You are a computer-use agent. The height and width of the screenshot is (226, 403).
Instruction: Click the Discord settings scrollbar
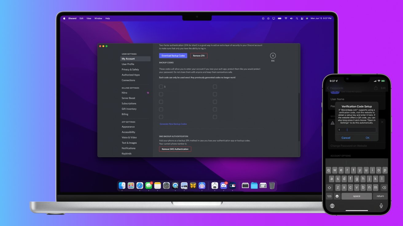coord(299,116)
